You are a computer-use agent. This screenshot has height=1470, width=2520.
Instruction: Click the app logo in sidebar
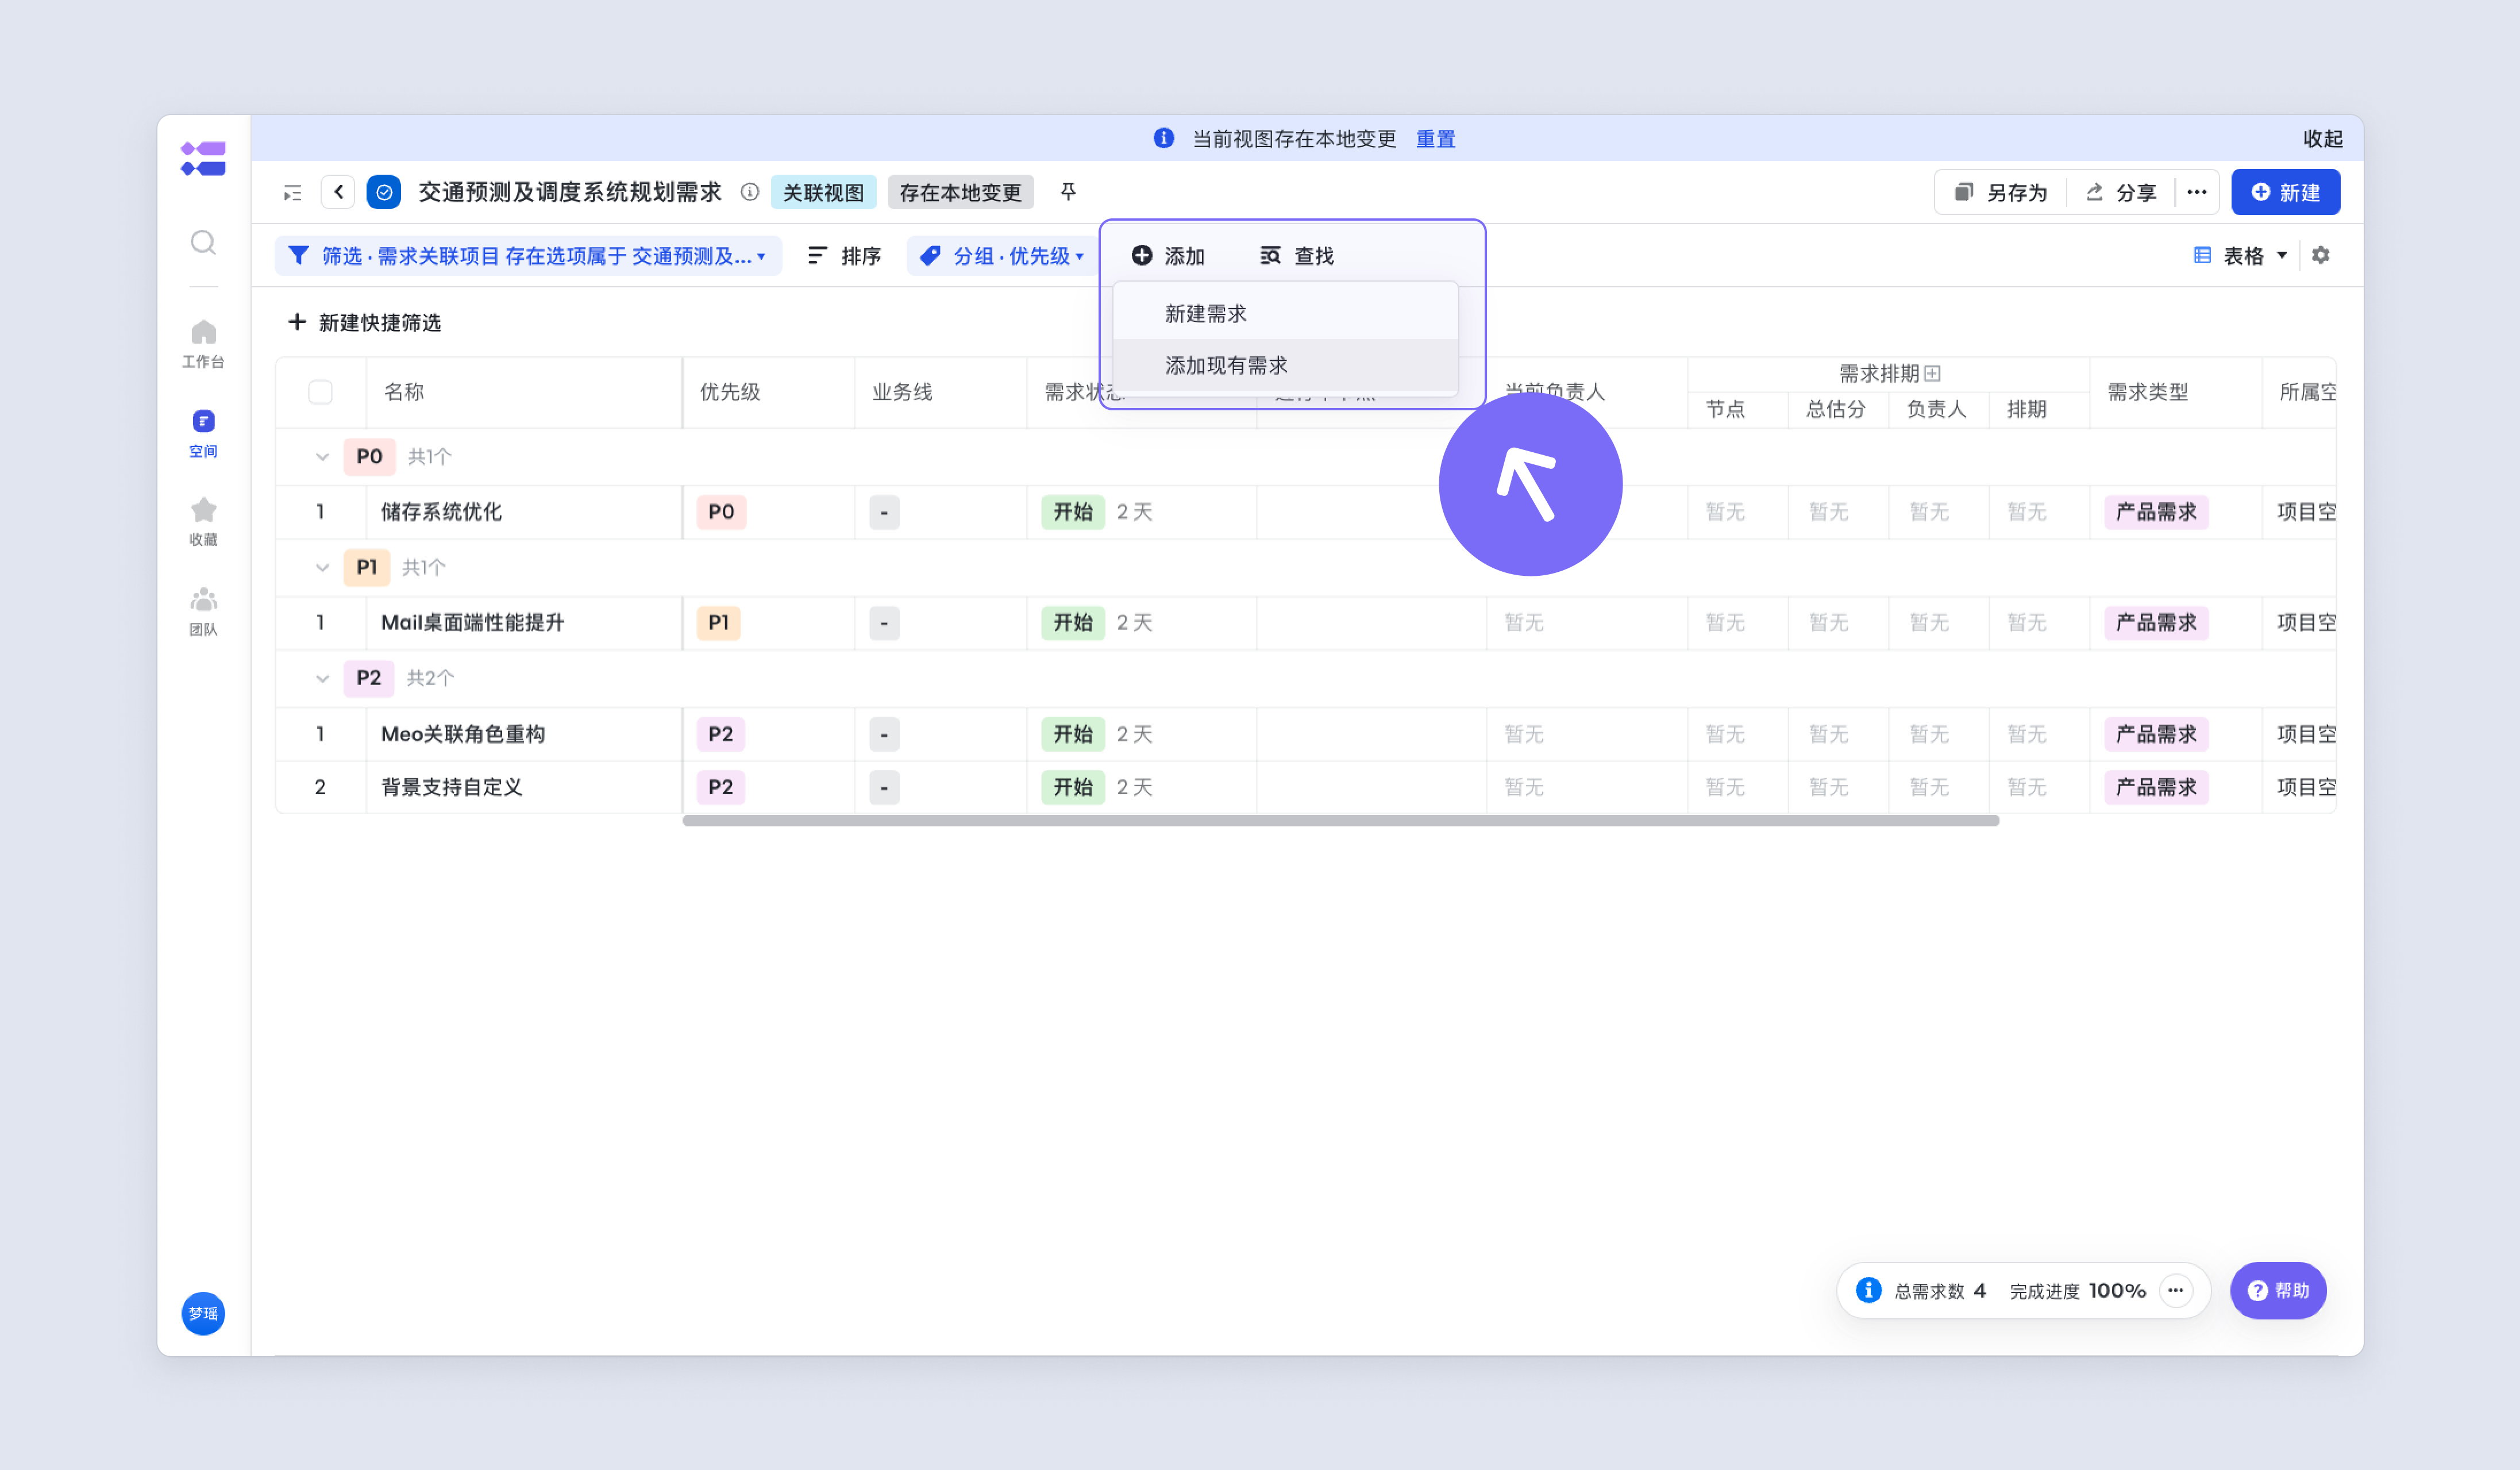pyautogui.click(x=203, y=158)
